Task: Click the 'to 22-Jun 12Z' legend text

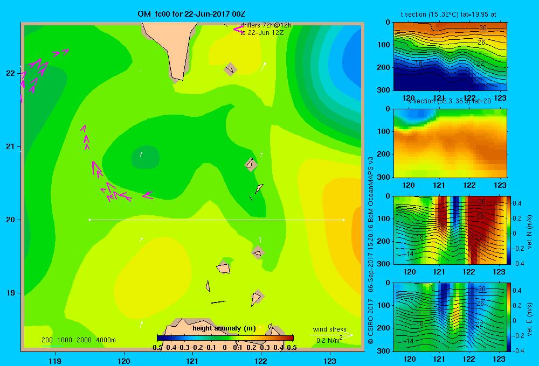Action: tap(262, 33)
